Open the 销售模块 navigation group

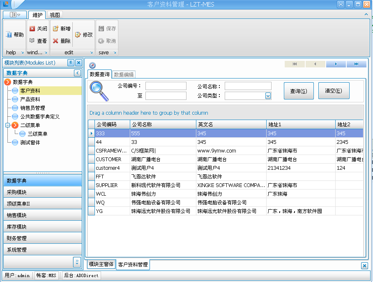point(43,215)
